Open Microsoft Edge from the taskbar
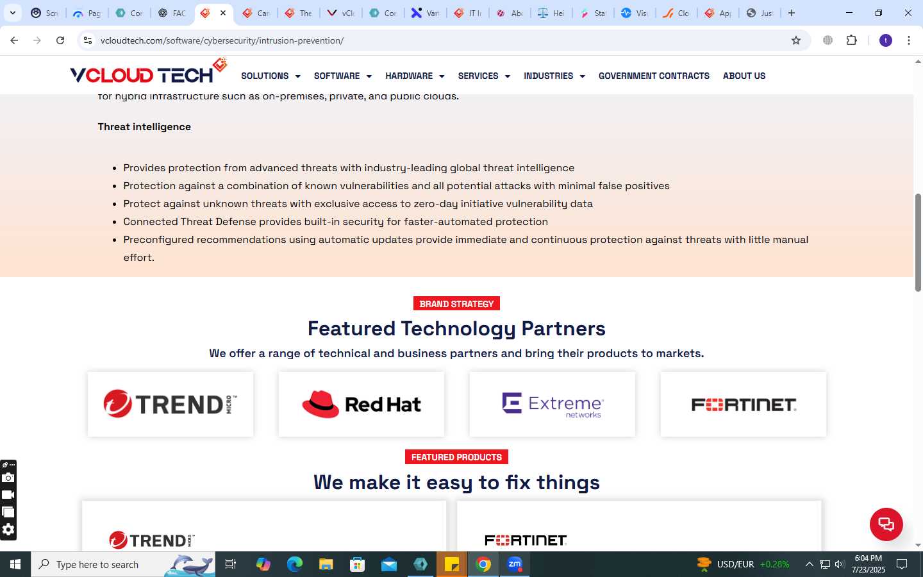The image size is (923, 577). (x=295, y=564)
